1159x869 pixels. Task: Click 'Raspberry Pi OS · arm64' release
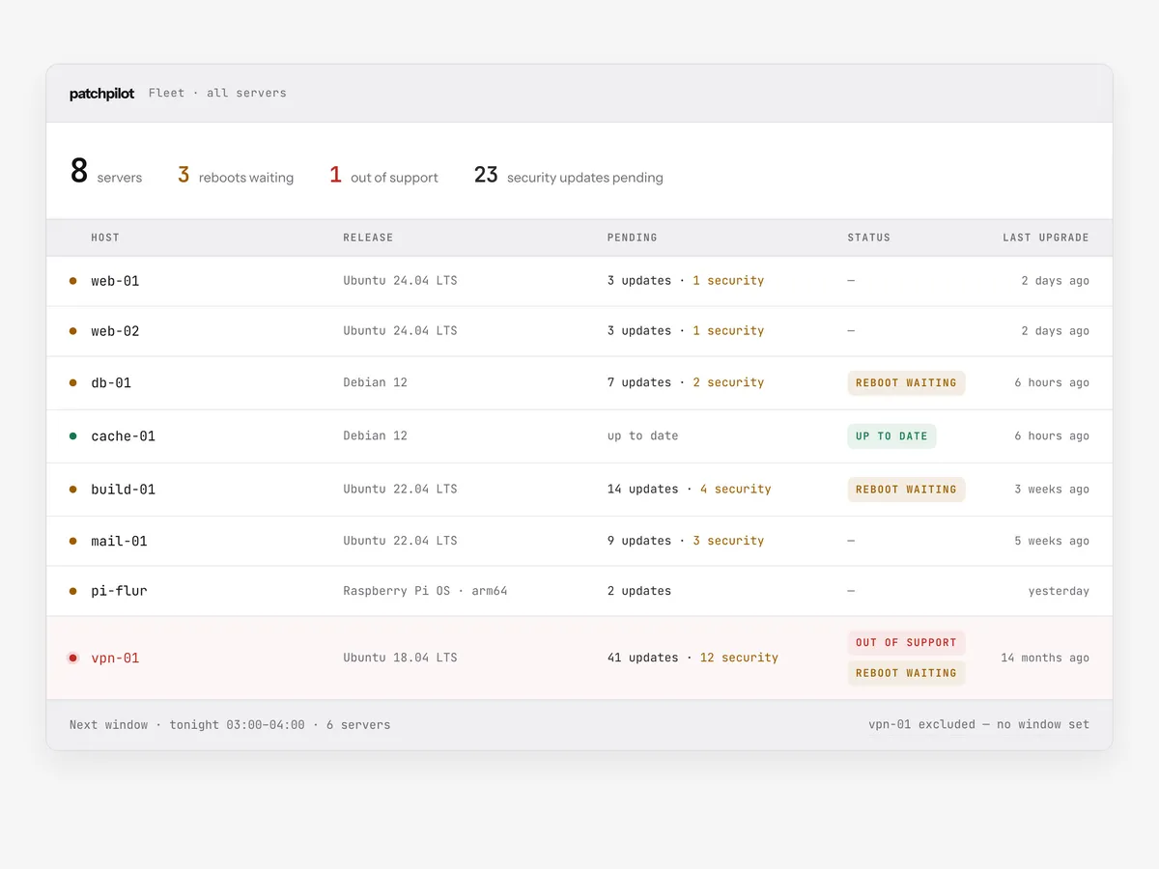point(425,591)
